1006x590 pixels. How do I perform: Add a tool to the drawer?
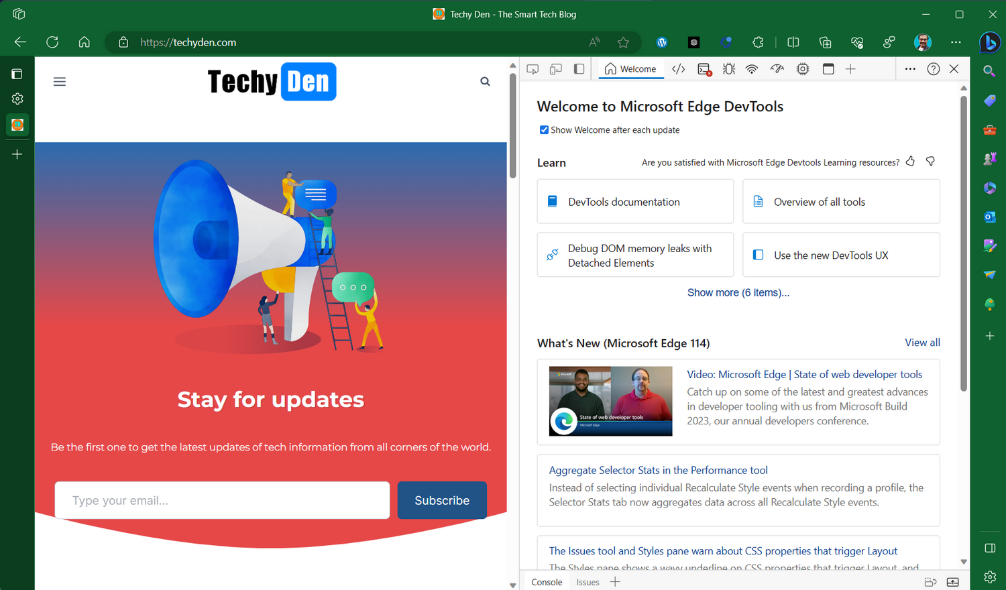615,582
